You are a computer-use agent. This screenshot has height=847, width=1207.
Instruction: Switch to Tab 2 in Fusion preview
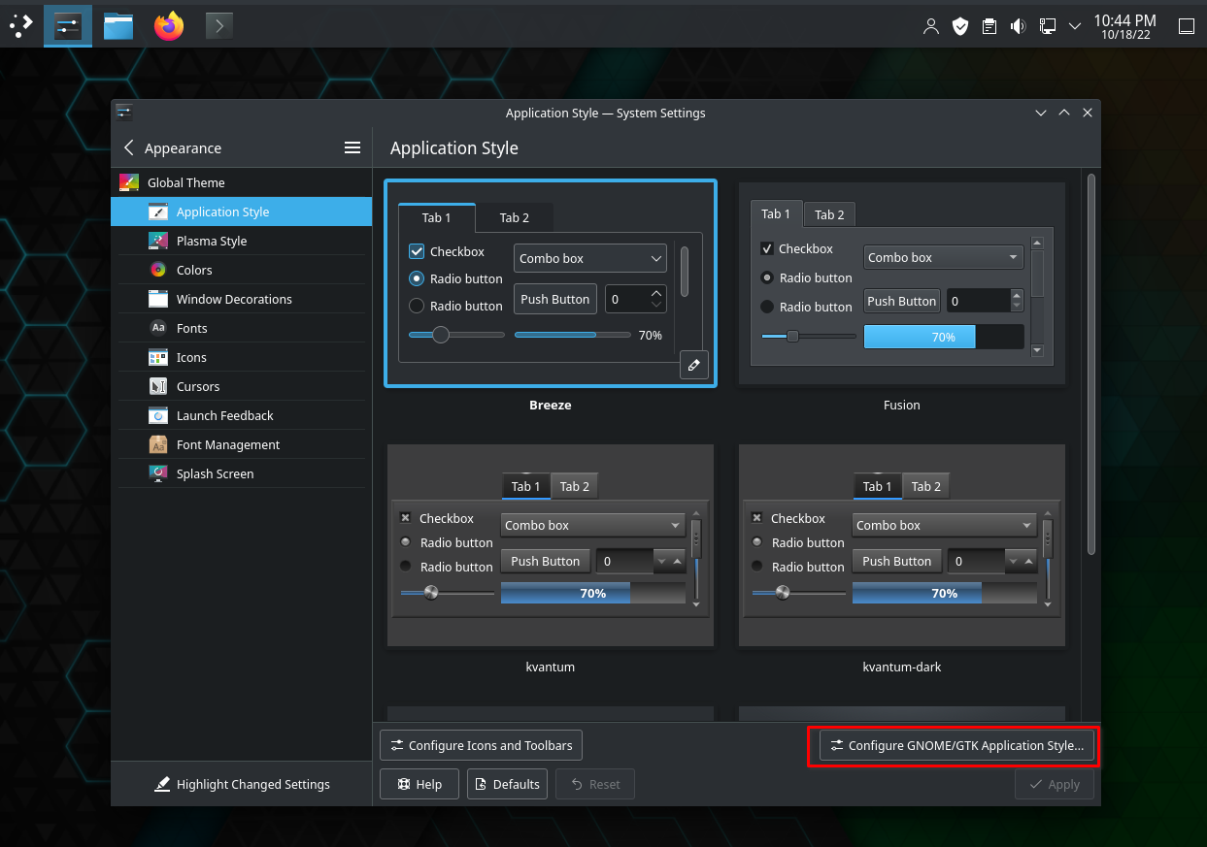coord(829,214)
